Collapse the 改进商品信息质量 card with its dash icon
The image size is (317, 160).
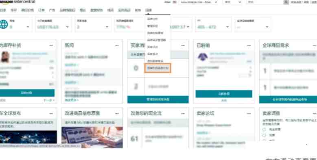click(117, 114)
